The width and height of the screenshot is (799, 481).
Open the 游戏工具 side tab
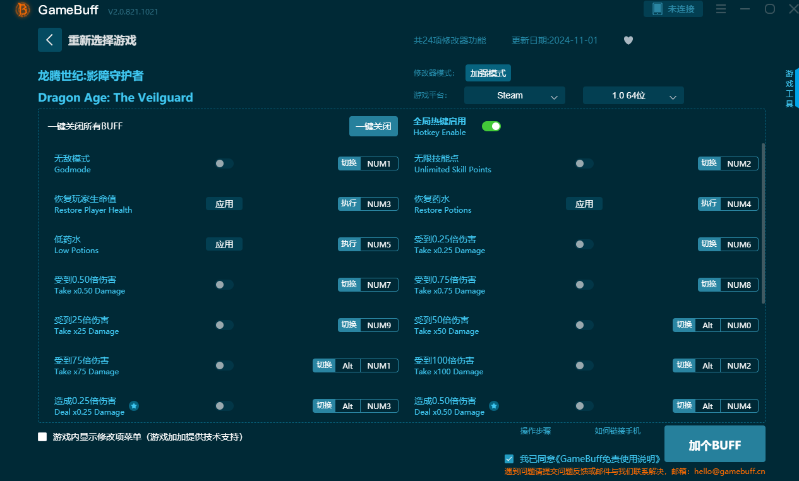(790, 89)
